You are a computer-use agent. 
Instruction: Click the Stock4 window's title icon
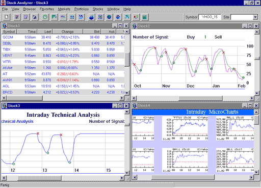pyautogui.click(x=135, y=105)
